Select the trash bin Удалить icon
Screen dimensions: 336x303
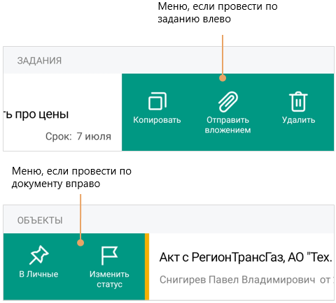pos(298,102)
